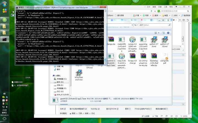Toggle the 显示在我的博客首页 checkbox
The height and width of the screenshot is (123, 198).
[86, 109]
